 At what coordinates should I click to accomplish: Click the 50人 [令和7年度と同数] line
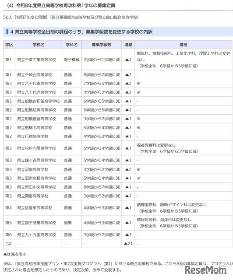(x=71, y=17)
